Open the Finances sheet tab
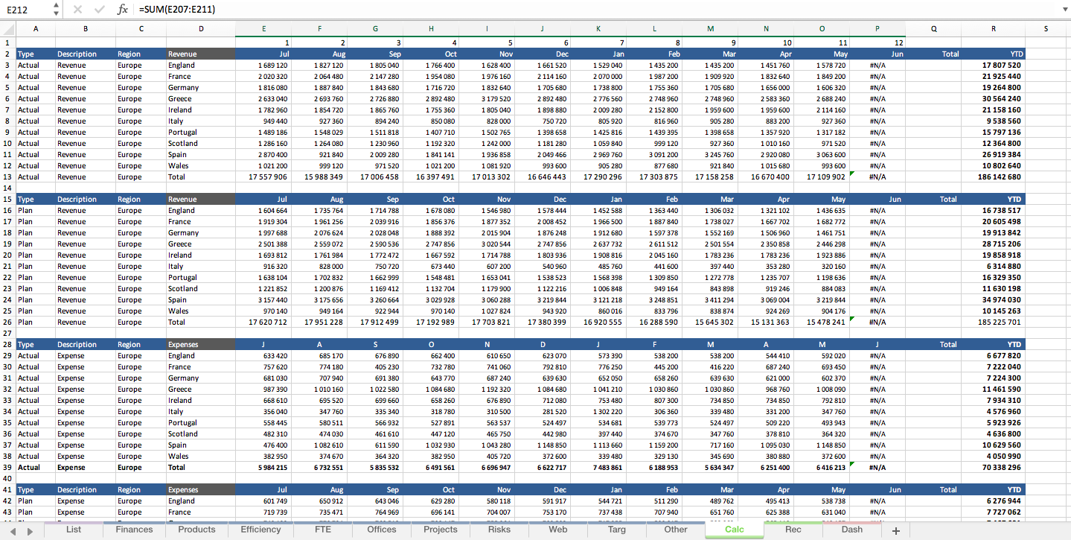The width and height of the screenshot is (1071, 540). pyautogui.click(x=134, y=530)
